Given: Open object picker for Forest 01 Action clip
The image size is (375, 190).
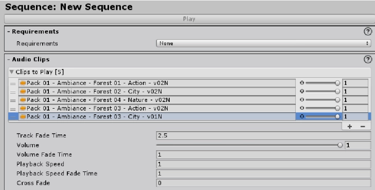Looking at the screenshot, I should click(302, 83).
